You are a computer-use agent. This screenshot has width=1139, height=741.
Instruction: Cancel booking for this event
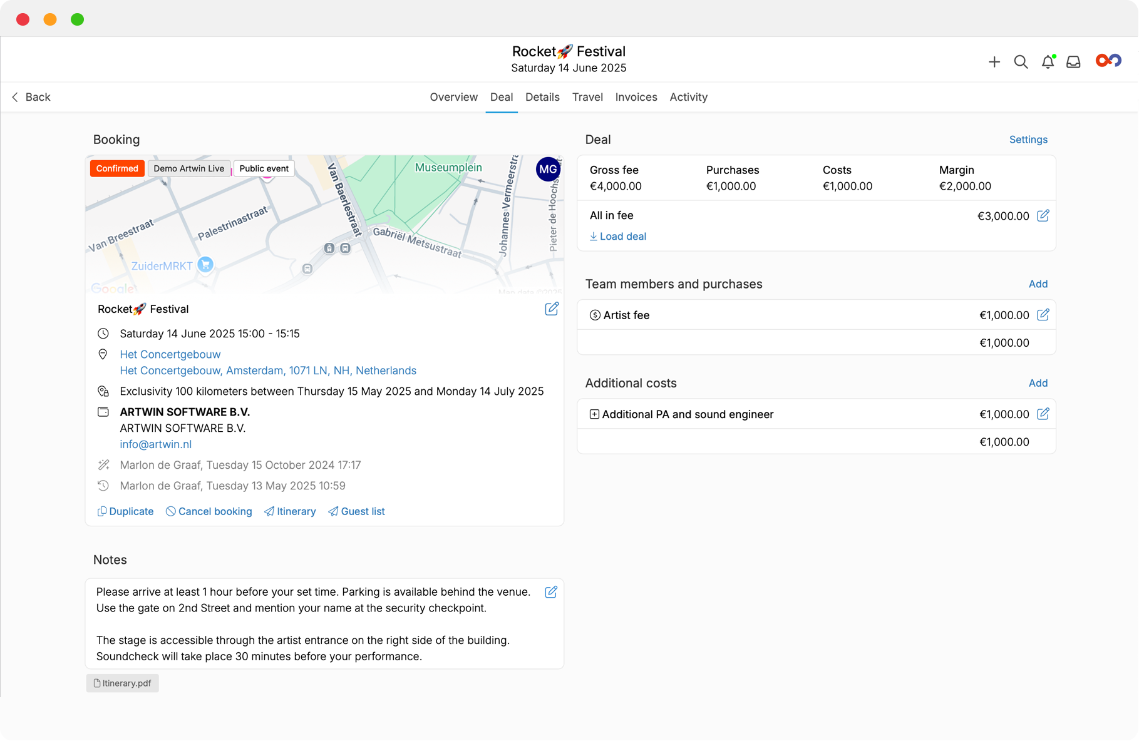(209, 511)
